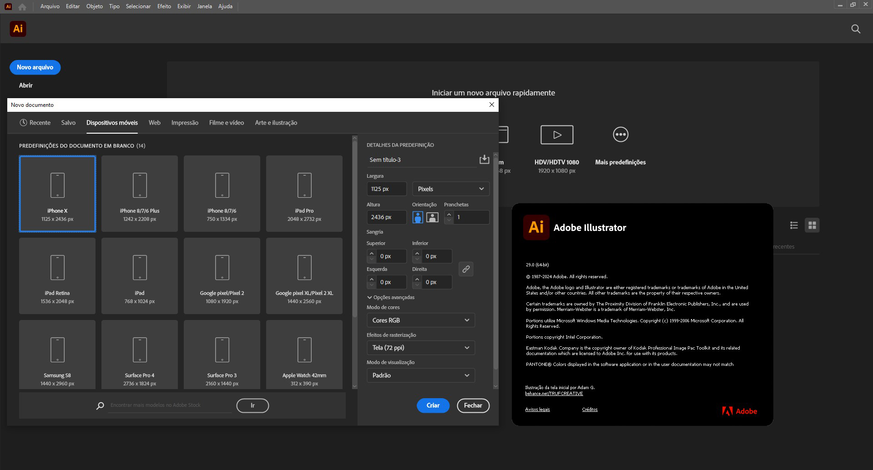The width and height of the screenshot is (873, 470).
Task: Switch to list view icon
Action: 794,225
